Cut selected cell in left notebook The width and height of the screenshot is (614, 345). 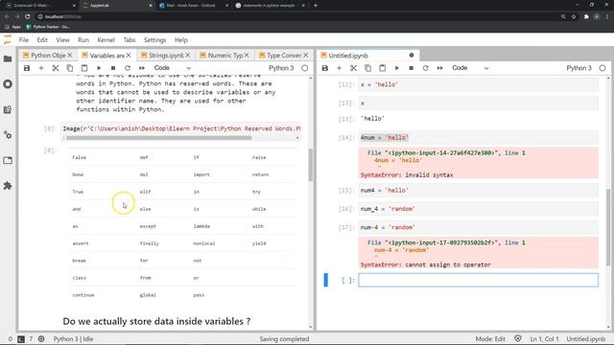(x=56, y=68)
